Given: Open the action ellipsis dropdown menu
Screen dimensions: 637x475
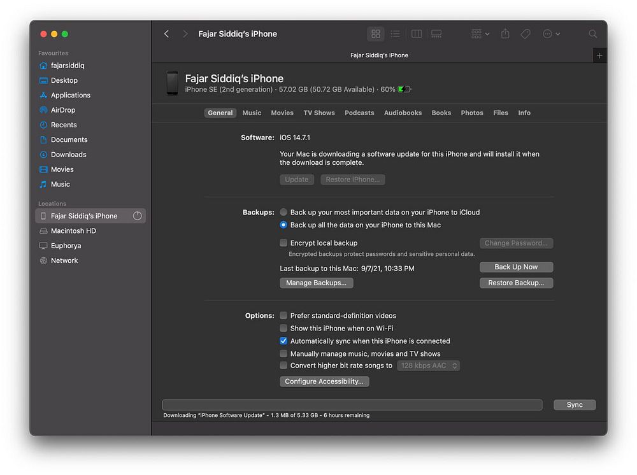Looking at the screenshot, I should 551,34.
